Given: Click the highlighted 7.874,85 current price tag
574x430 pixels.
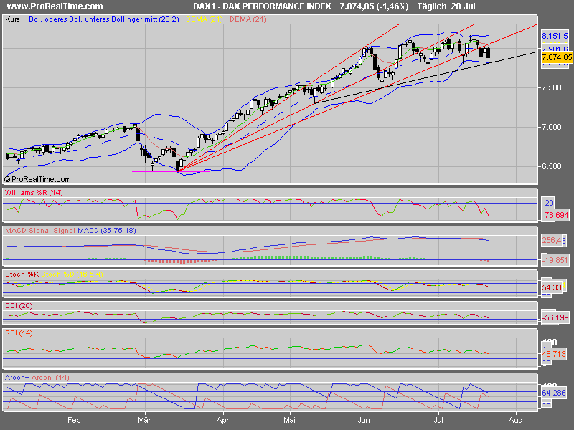Looking at the screenshot, I should point(557,57).
